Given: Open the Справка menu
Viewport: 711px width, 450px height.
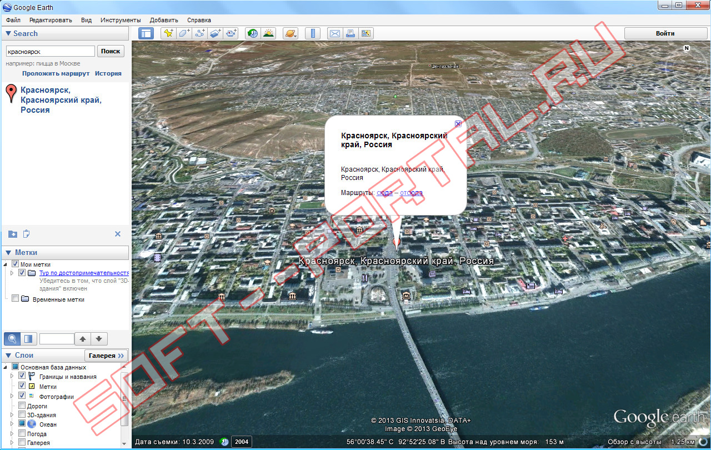Looking at the screenshot, I should [x=199, y=20].
